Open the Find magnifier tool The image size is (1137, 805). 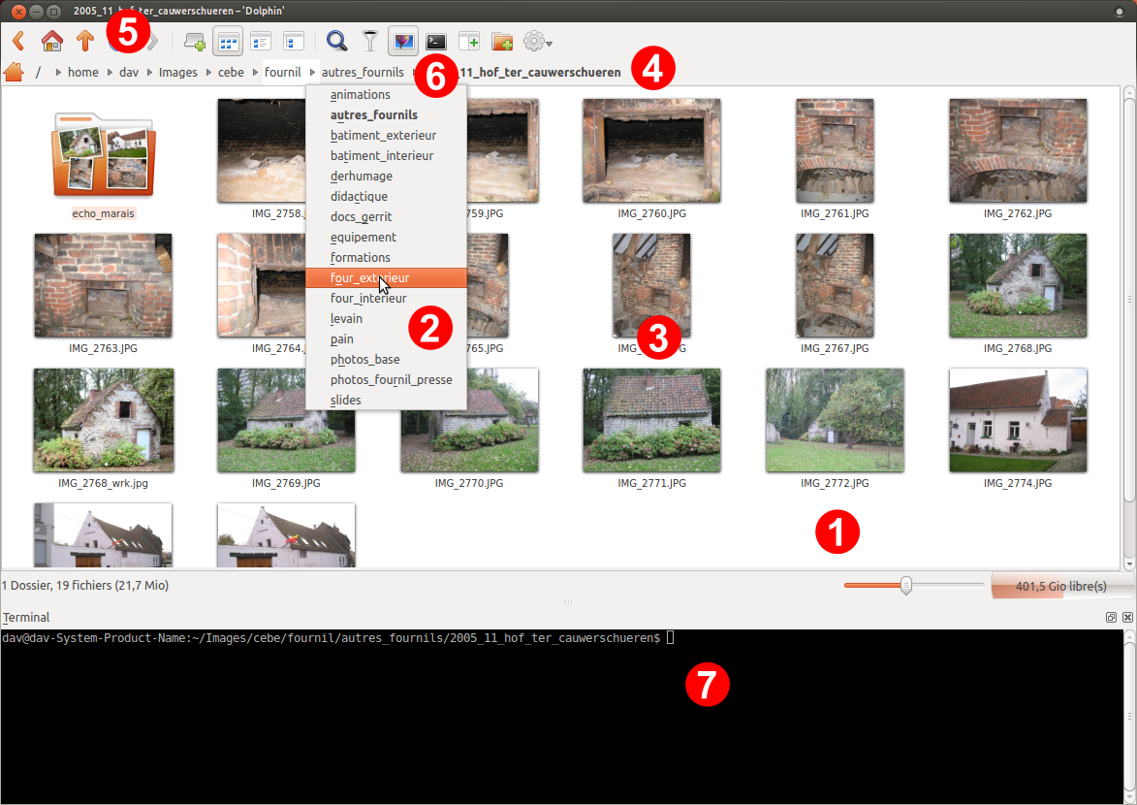[336, 42]
